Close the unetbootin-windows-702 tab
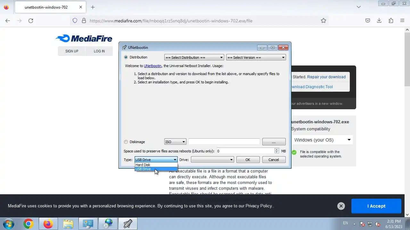The height and width of the screenshot is (230, 410). (x=81, y=7)
